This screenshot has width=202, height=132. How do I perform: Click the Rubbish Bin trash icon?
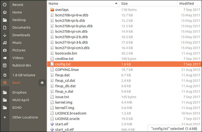click(x=5, y=65)
